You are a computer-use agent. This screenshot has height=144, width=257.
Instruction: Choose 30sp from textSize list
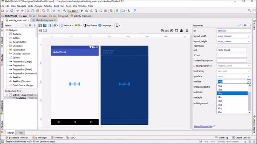pyautogui.click(x=232, y=108)
